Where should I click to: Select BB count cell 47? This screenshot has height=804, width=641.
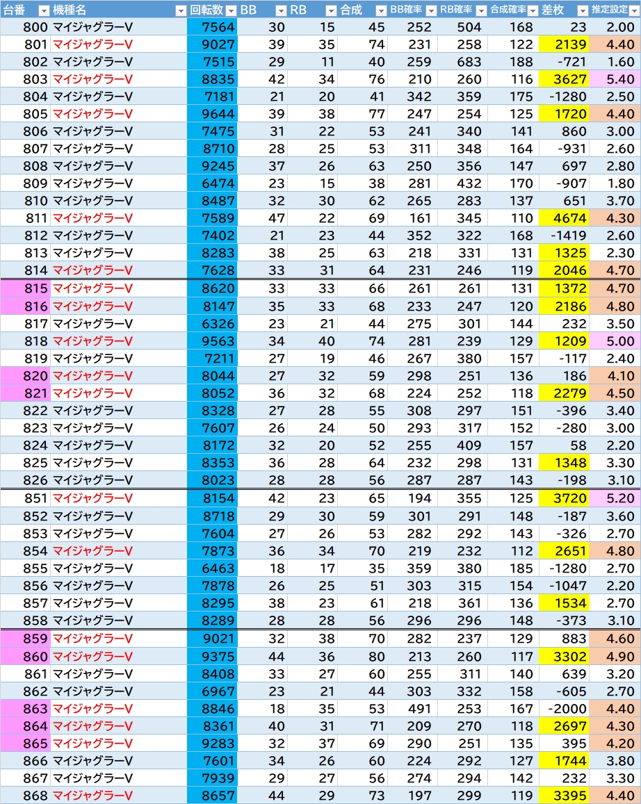click(263, 218)
